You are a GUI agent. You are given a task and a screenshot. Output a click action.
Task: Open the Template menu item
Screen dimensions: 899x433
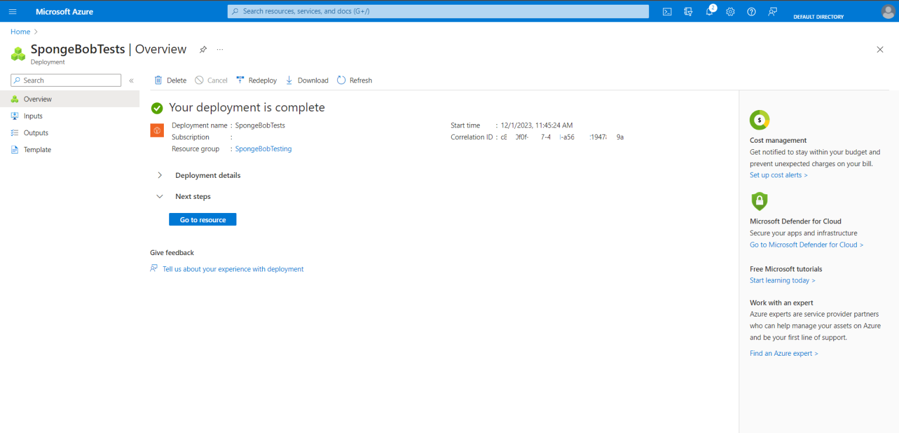pyautogui.click(x=37, y=150)
